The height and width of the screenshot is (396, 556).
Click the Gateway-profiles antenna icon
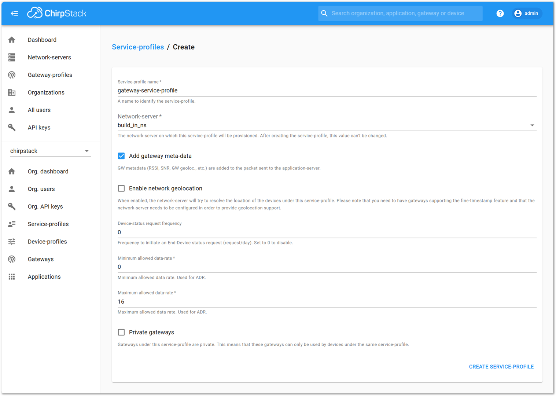point(12,75)
